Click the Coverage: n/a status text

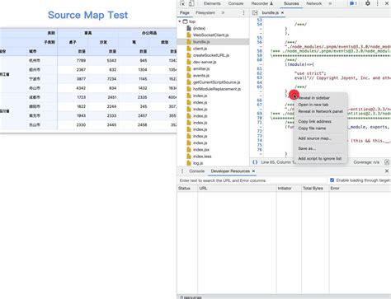click(366, 162)
